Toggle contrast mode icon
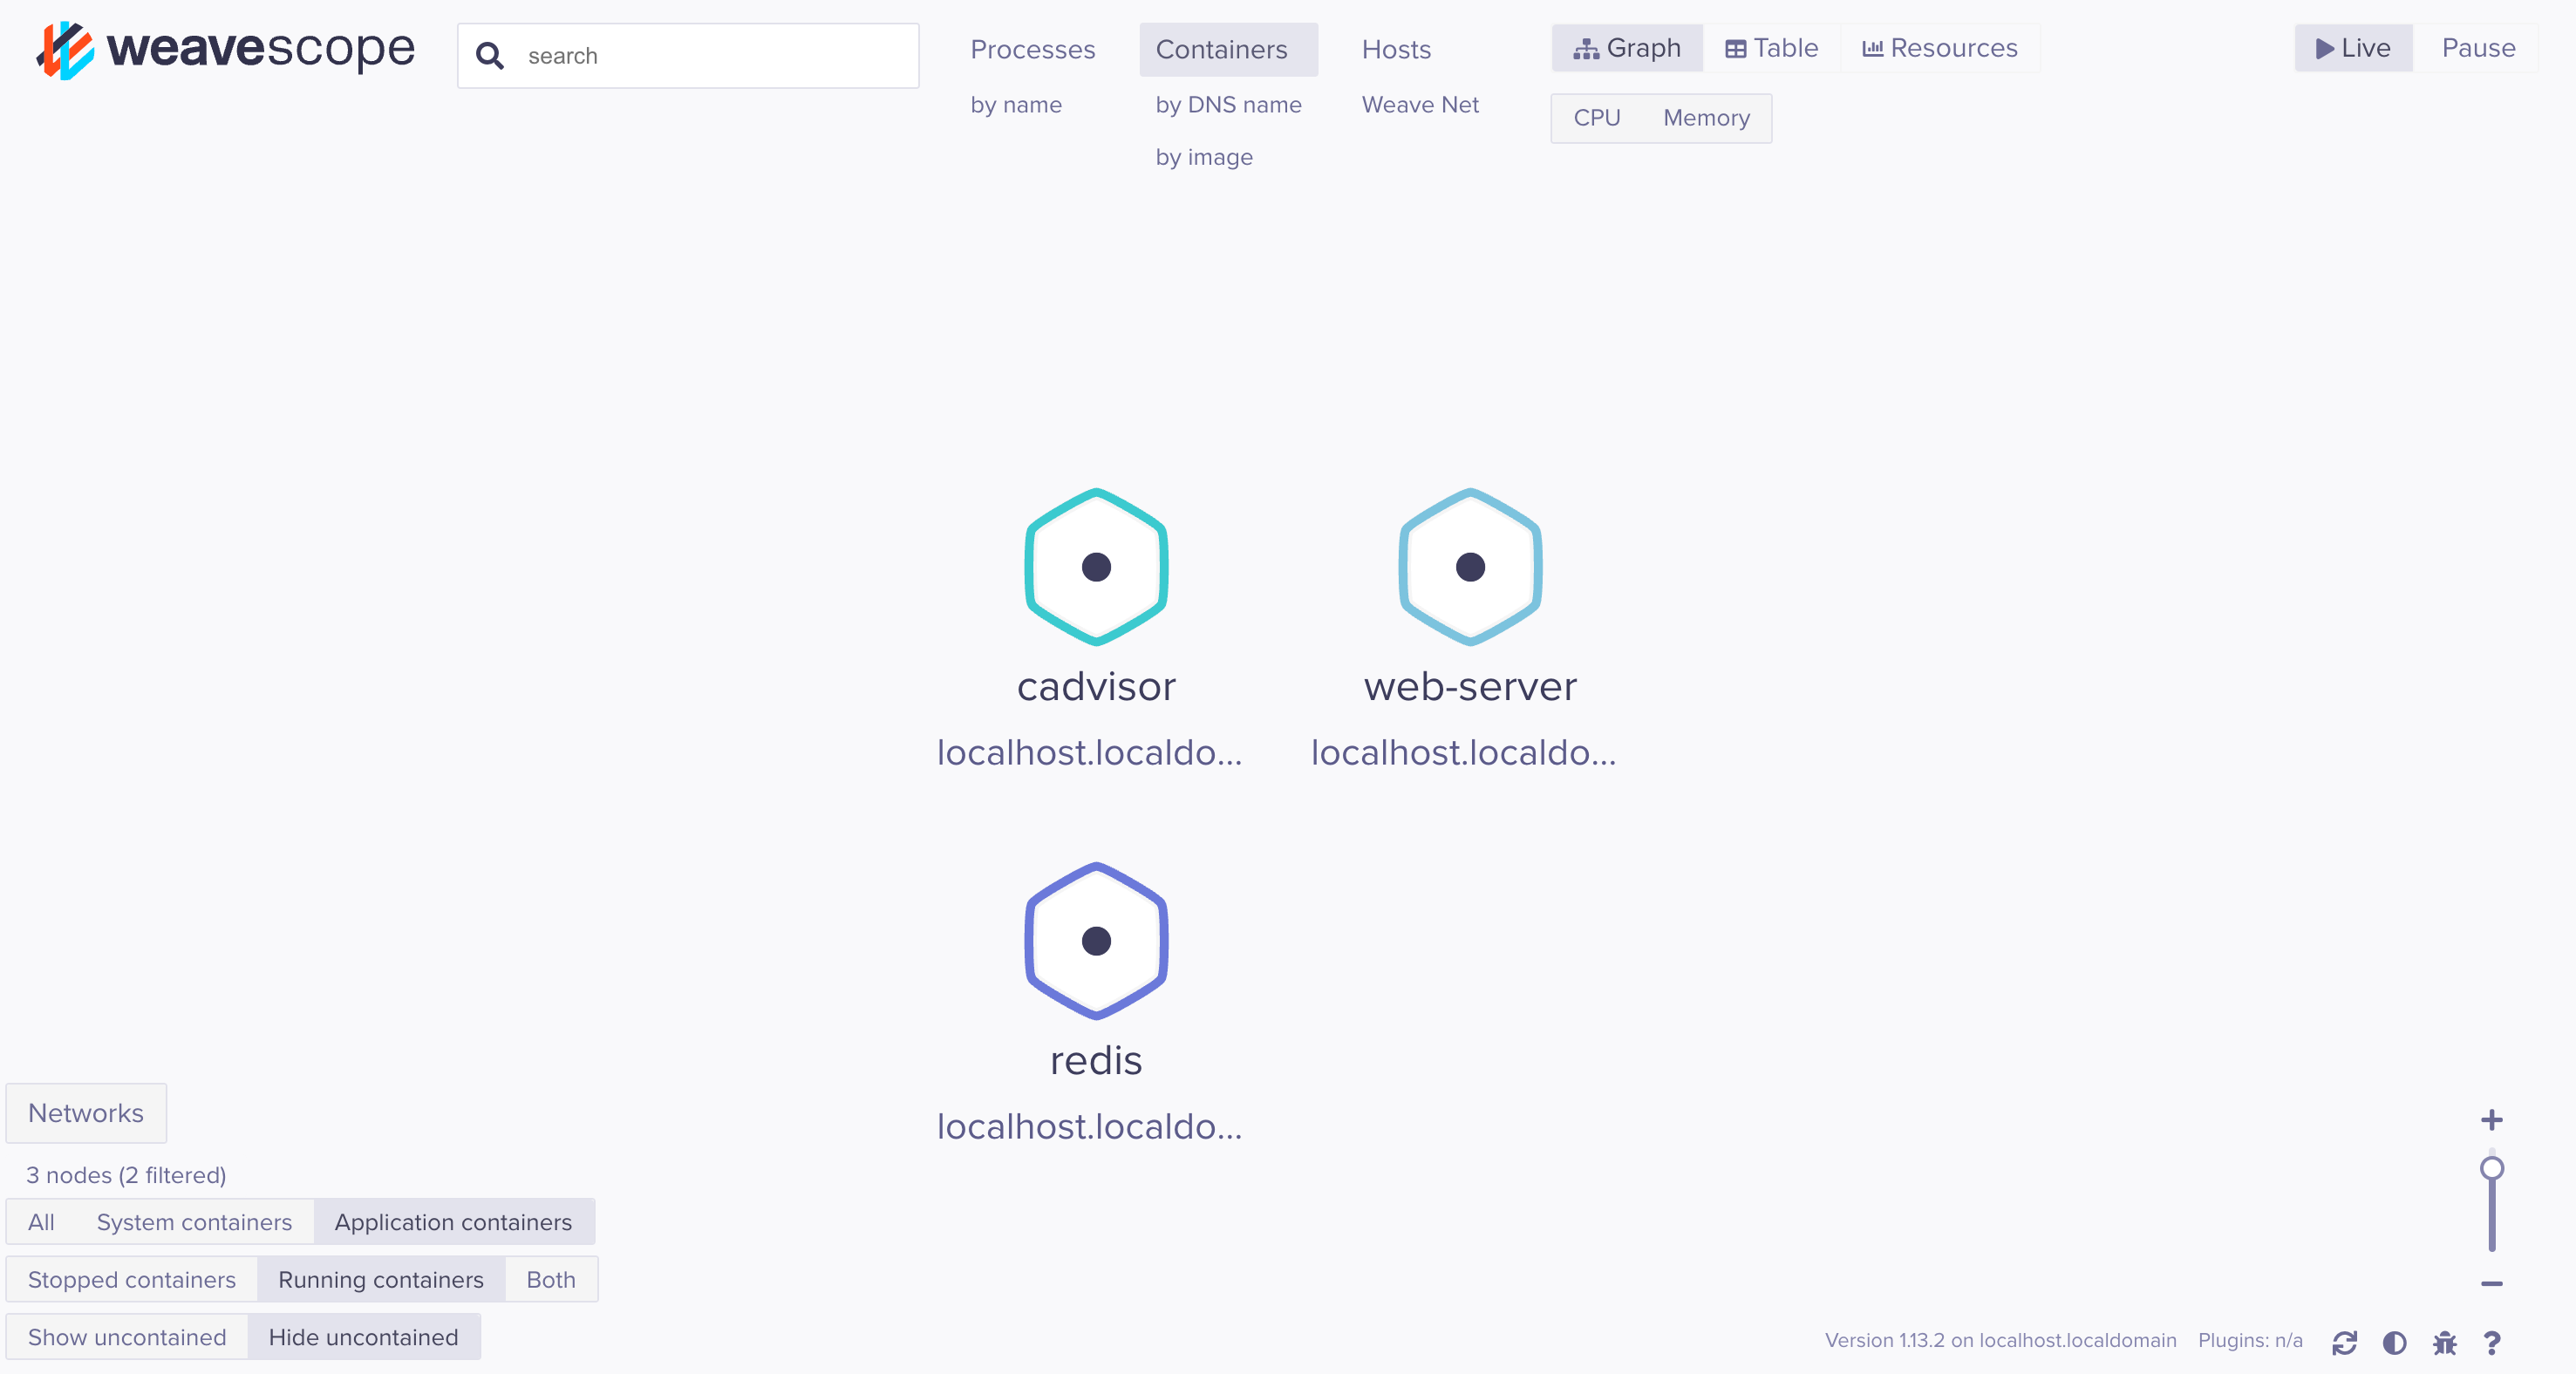This screenshot has height=1374, width=2576. pos(2394,1343)
